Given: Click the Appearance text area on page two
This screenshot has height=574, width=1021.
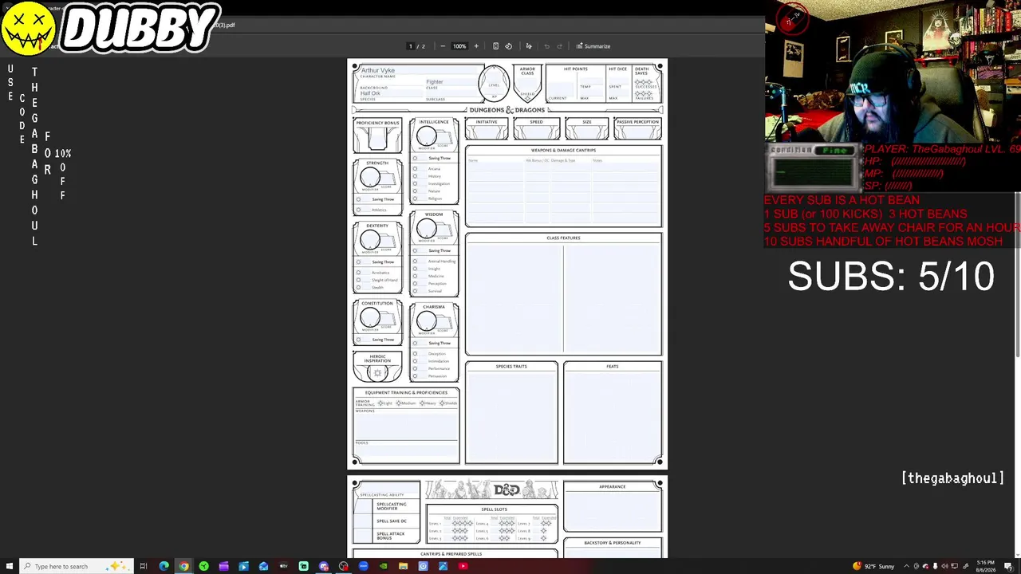Looking at the screenshot, I should click(613, 511).
